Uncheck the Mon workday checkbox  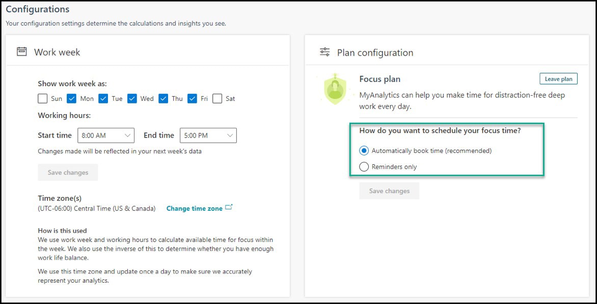[72, 99]
